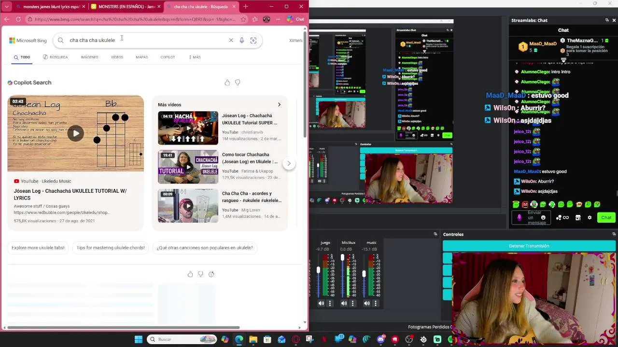Show next videos carousel arrow

pos(289,163)
